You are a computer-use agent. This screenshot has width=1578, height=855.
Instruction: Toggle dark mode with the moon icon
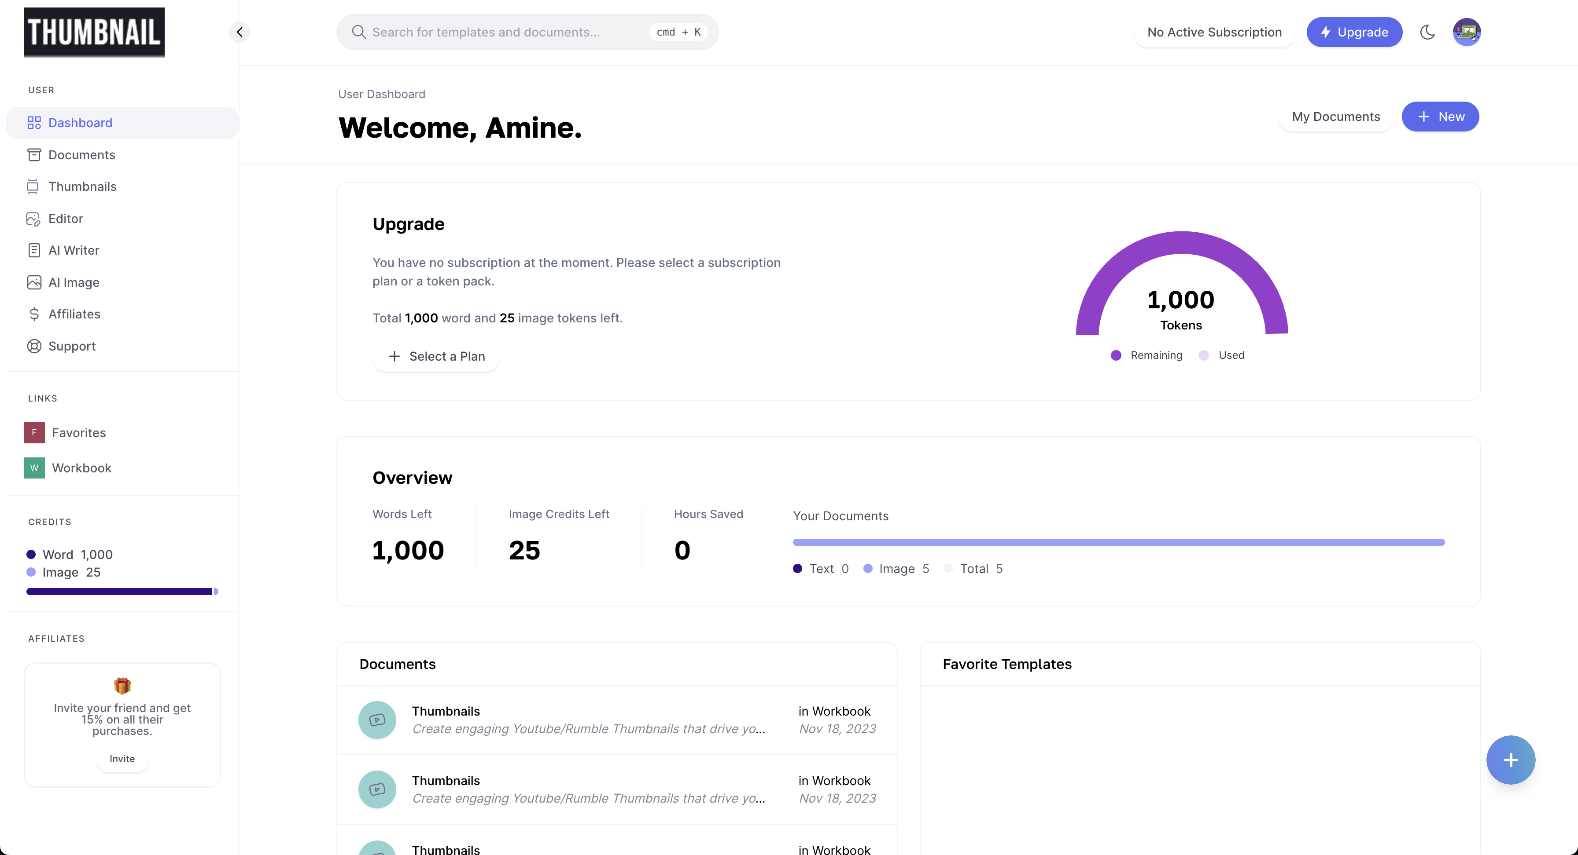pos(1427,33)
